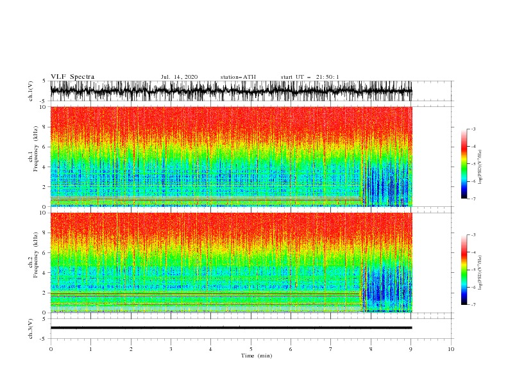Click the "start UT = 21:50:1" text
This screenshot has width=508, height=392.
[x=310, y=77]
